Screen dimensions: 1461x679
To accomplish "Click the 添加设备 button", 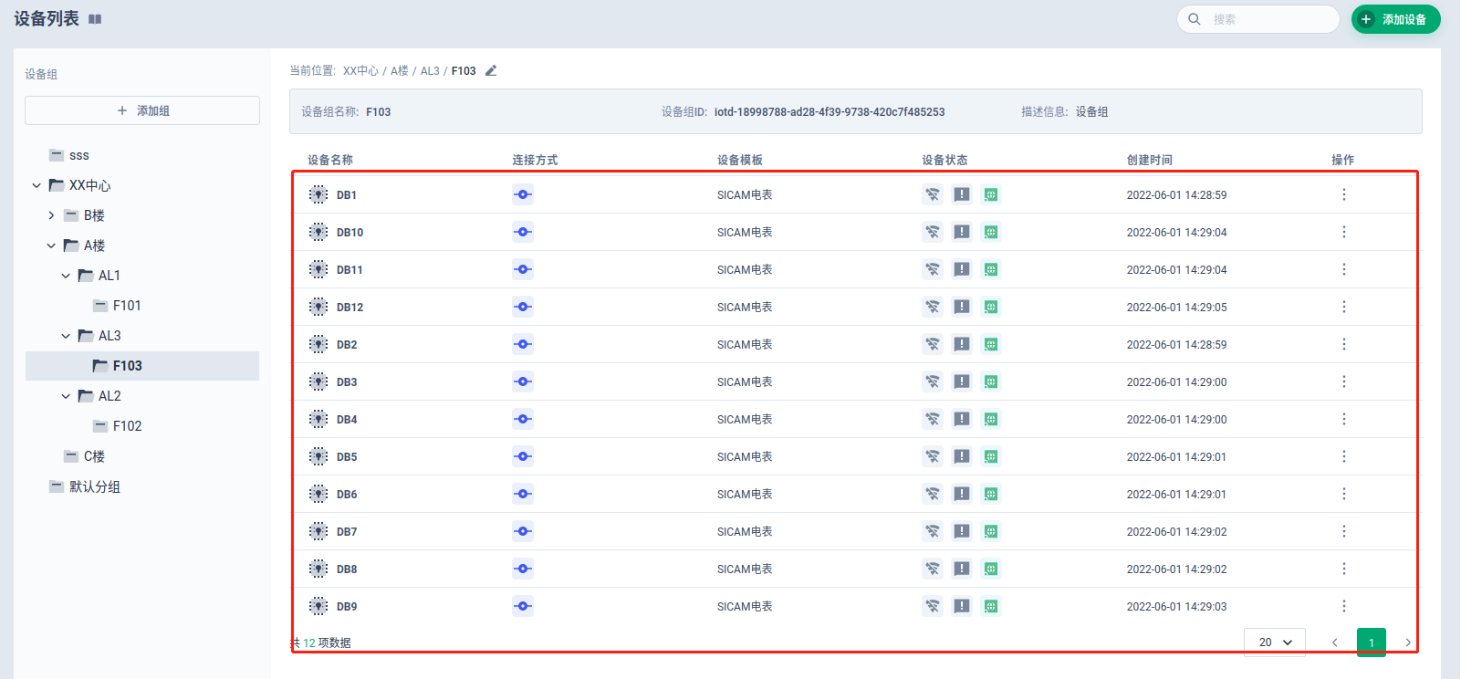I will click(1395, 19).
